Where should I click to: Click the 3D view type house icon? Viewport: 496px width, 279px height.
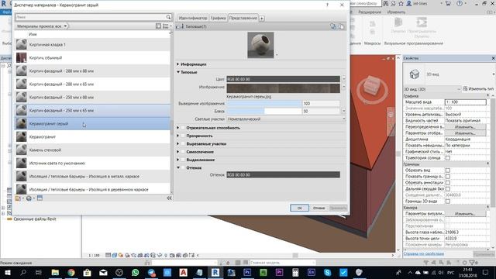click(x=414, y=74)
